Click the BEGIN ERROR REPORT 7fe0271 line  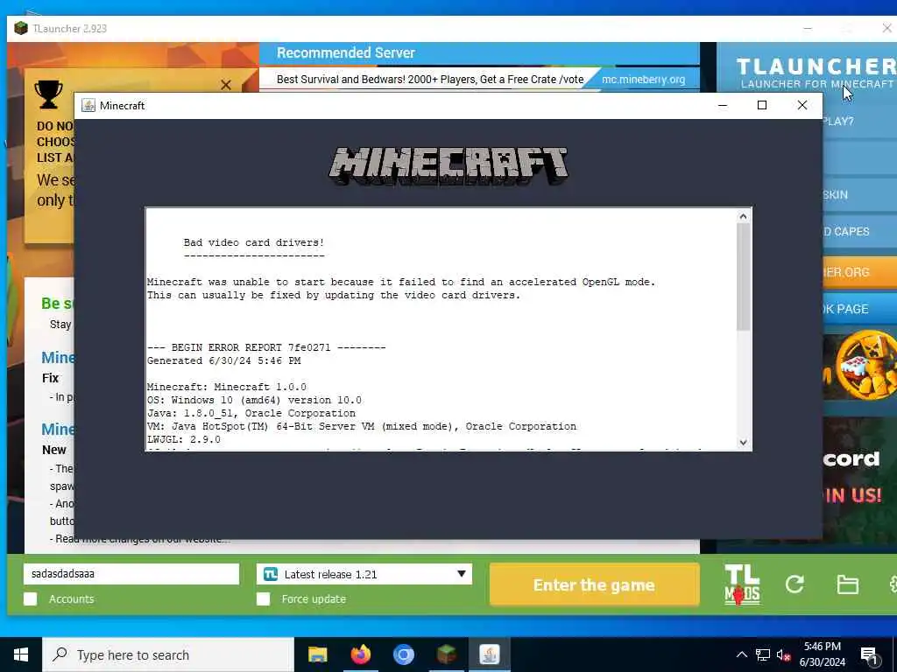266,347
